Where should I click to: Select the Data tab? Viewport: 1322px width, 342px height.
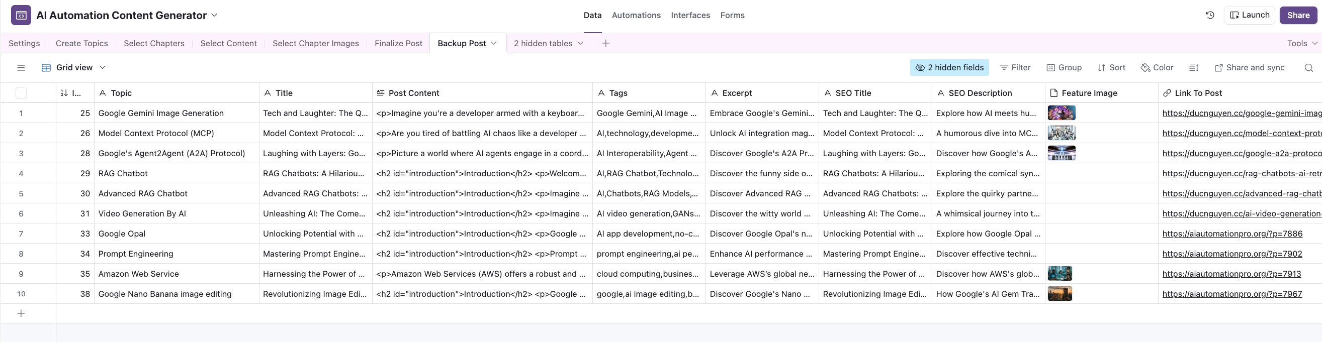pos(592,16)
